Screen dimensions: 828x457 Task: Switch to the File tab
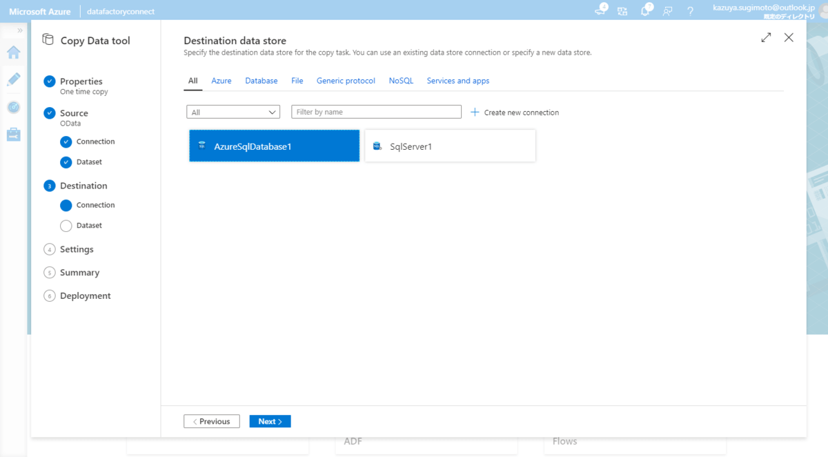297,81
